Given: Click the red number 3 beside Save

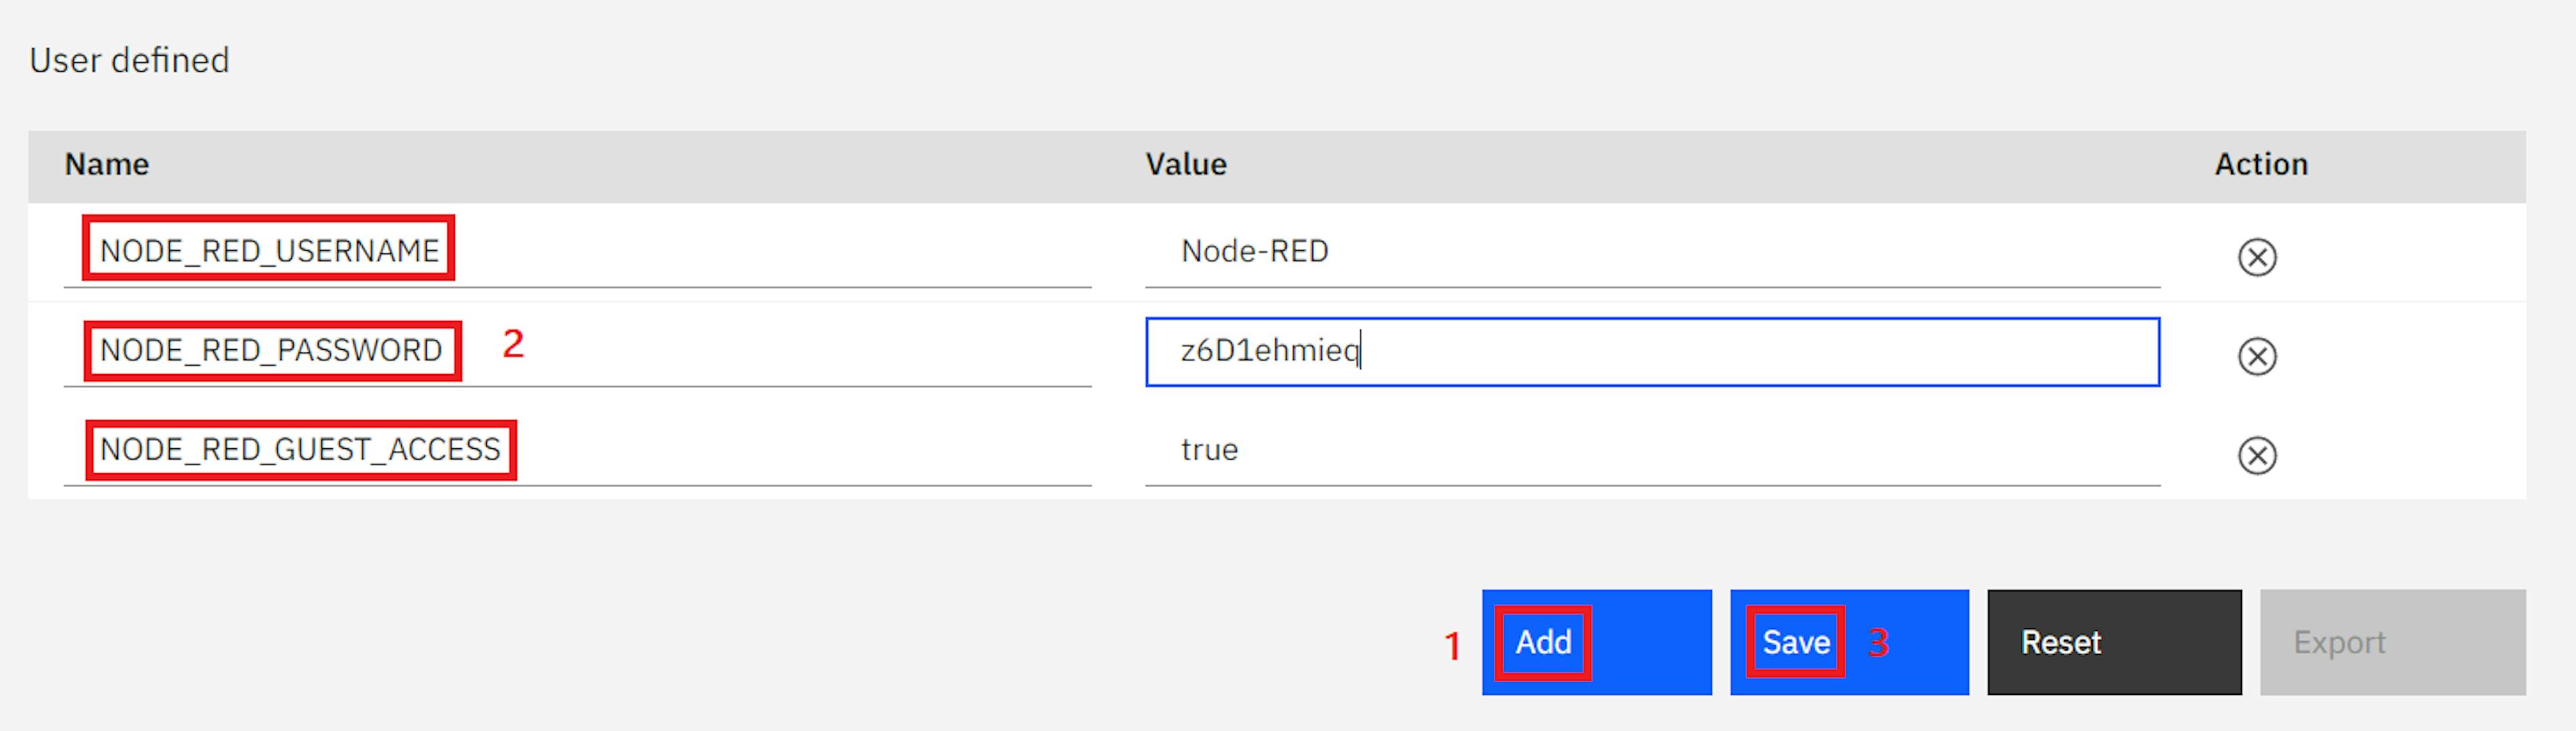Looking at the screenshot, I should pos(1879,642).
